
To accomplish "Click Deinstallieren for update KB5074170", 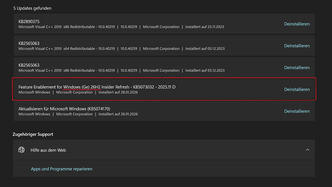I will pyautogui.click(x=297, y=111).
